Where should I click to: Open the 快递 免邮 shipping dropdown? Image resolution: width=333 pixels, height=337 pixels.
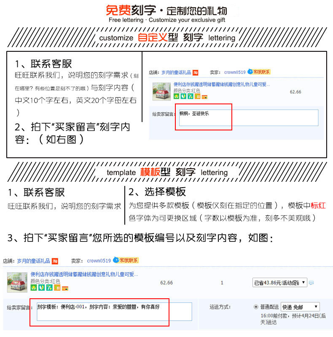coord(300,307)
